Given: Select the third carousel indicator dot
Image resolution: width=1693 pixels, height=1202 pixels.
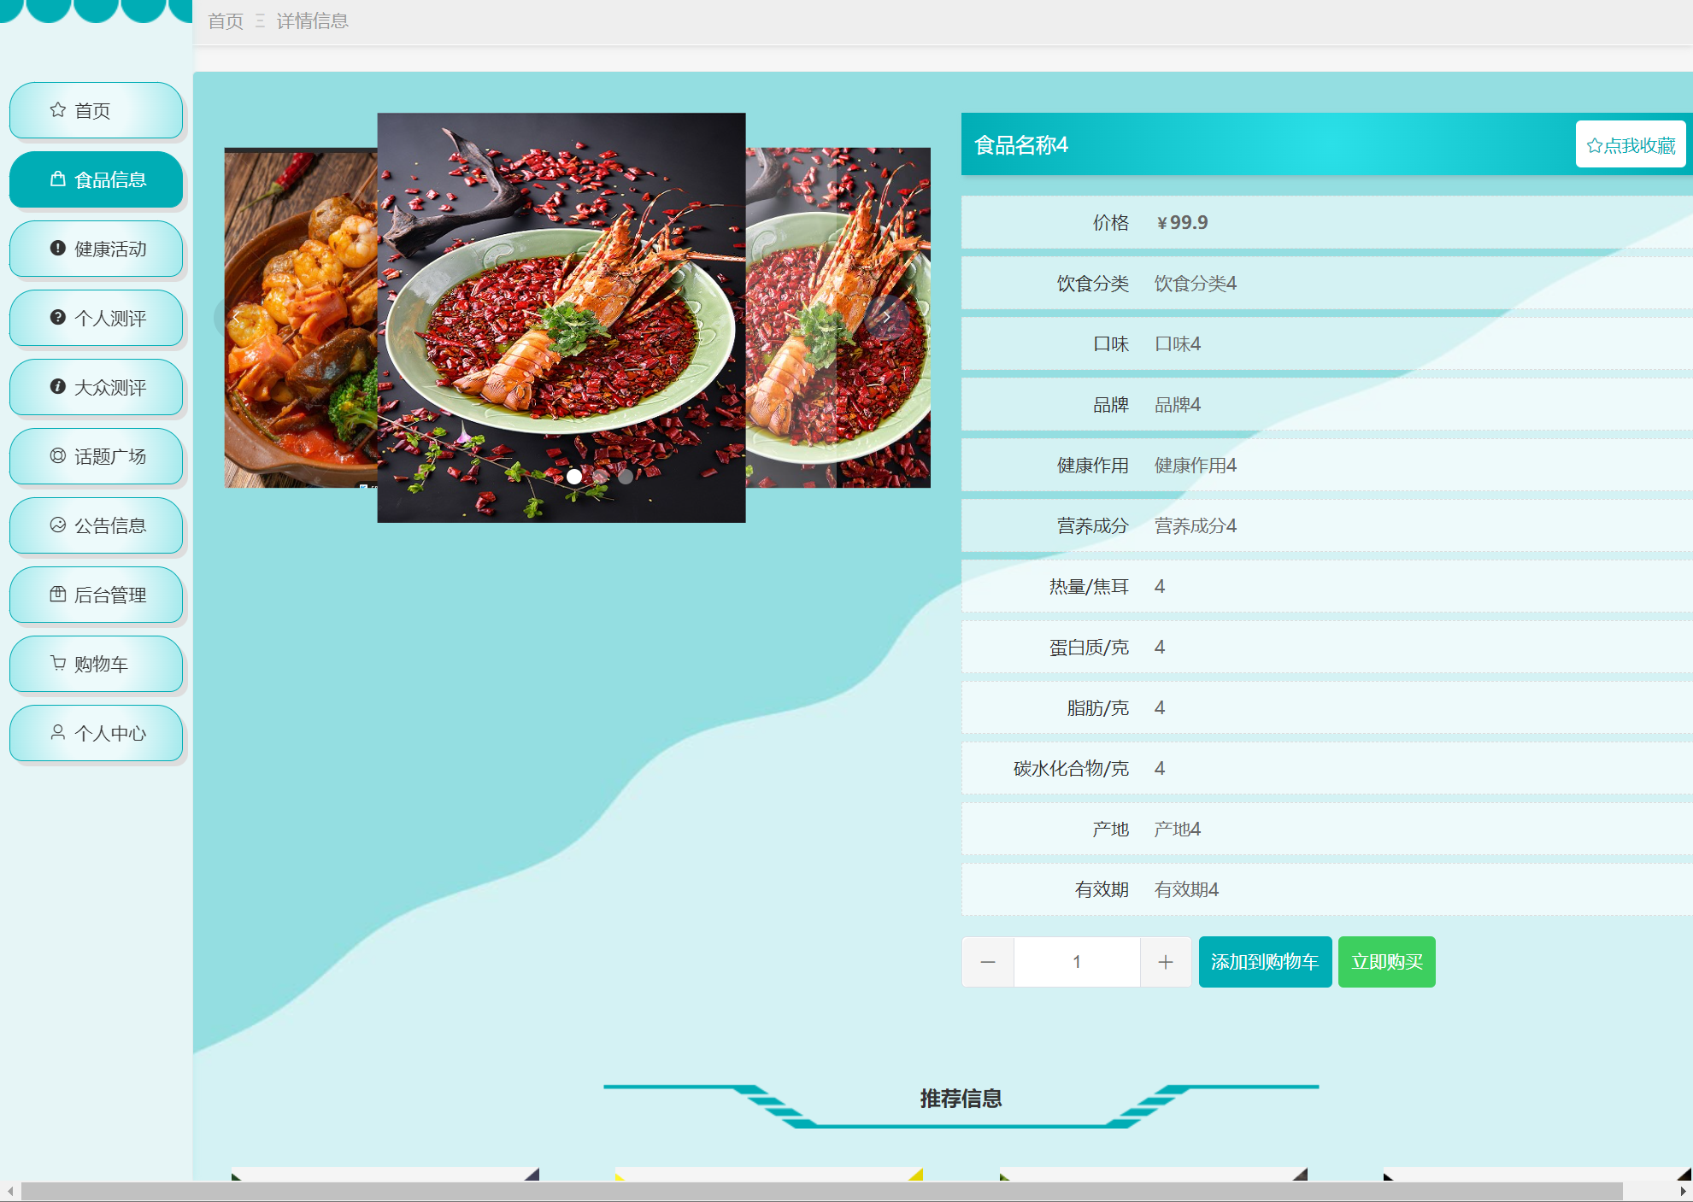Looking at the screenshot, I should [x=626, y=477].
